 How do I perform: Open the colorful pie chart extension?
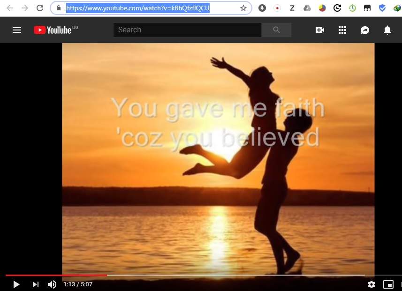pyautogui.click(x=322, y=8)
